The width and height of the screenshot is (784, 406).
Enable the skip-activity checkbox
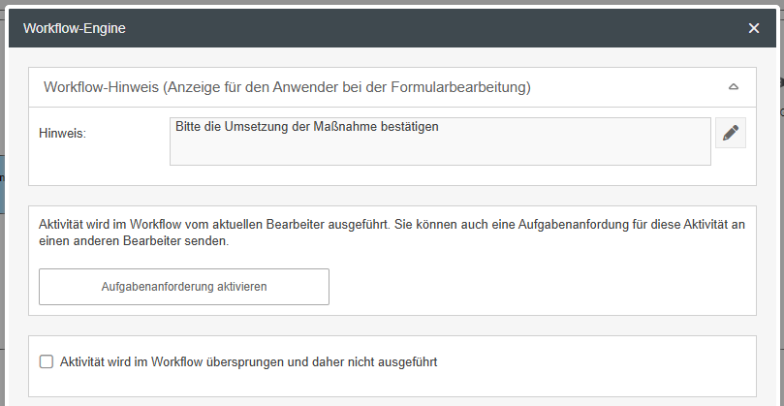pos(46,361)
